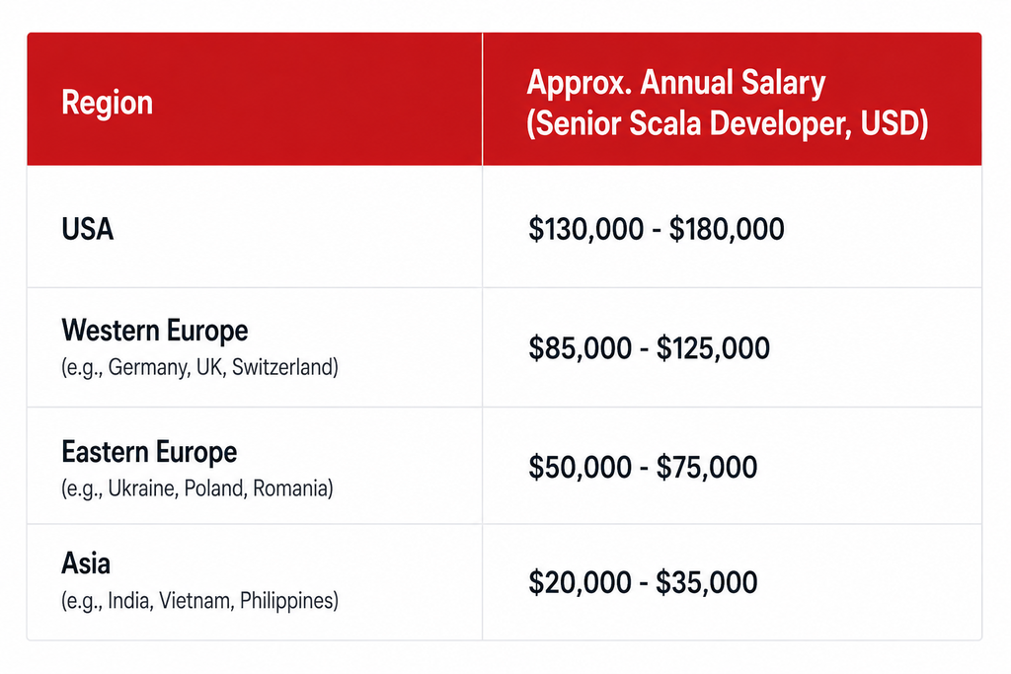This screenshot has width=1011, height=674.
Task: Click the Approx. Annual Salary header
Action: pos(675,83)
